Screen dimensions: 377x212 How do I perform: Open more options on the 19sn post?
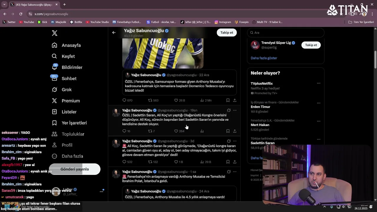(235, 110)
